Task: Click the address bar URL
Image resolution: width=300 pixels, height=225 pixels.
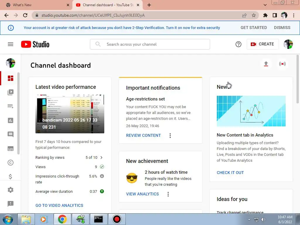Action: pos(93,15)
